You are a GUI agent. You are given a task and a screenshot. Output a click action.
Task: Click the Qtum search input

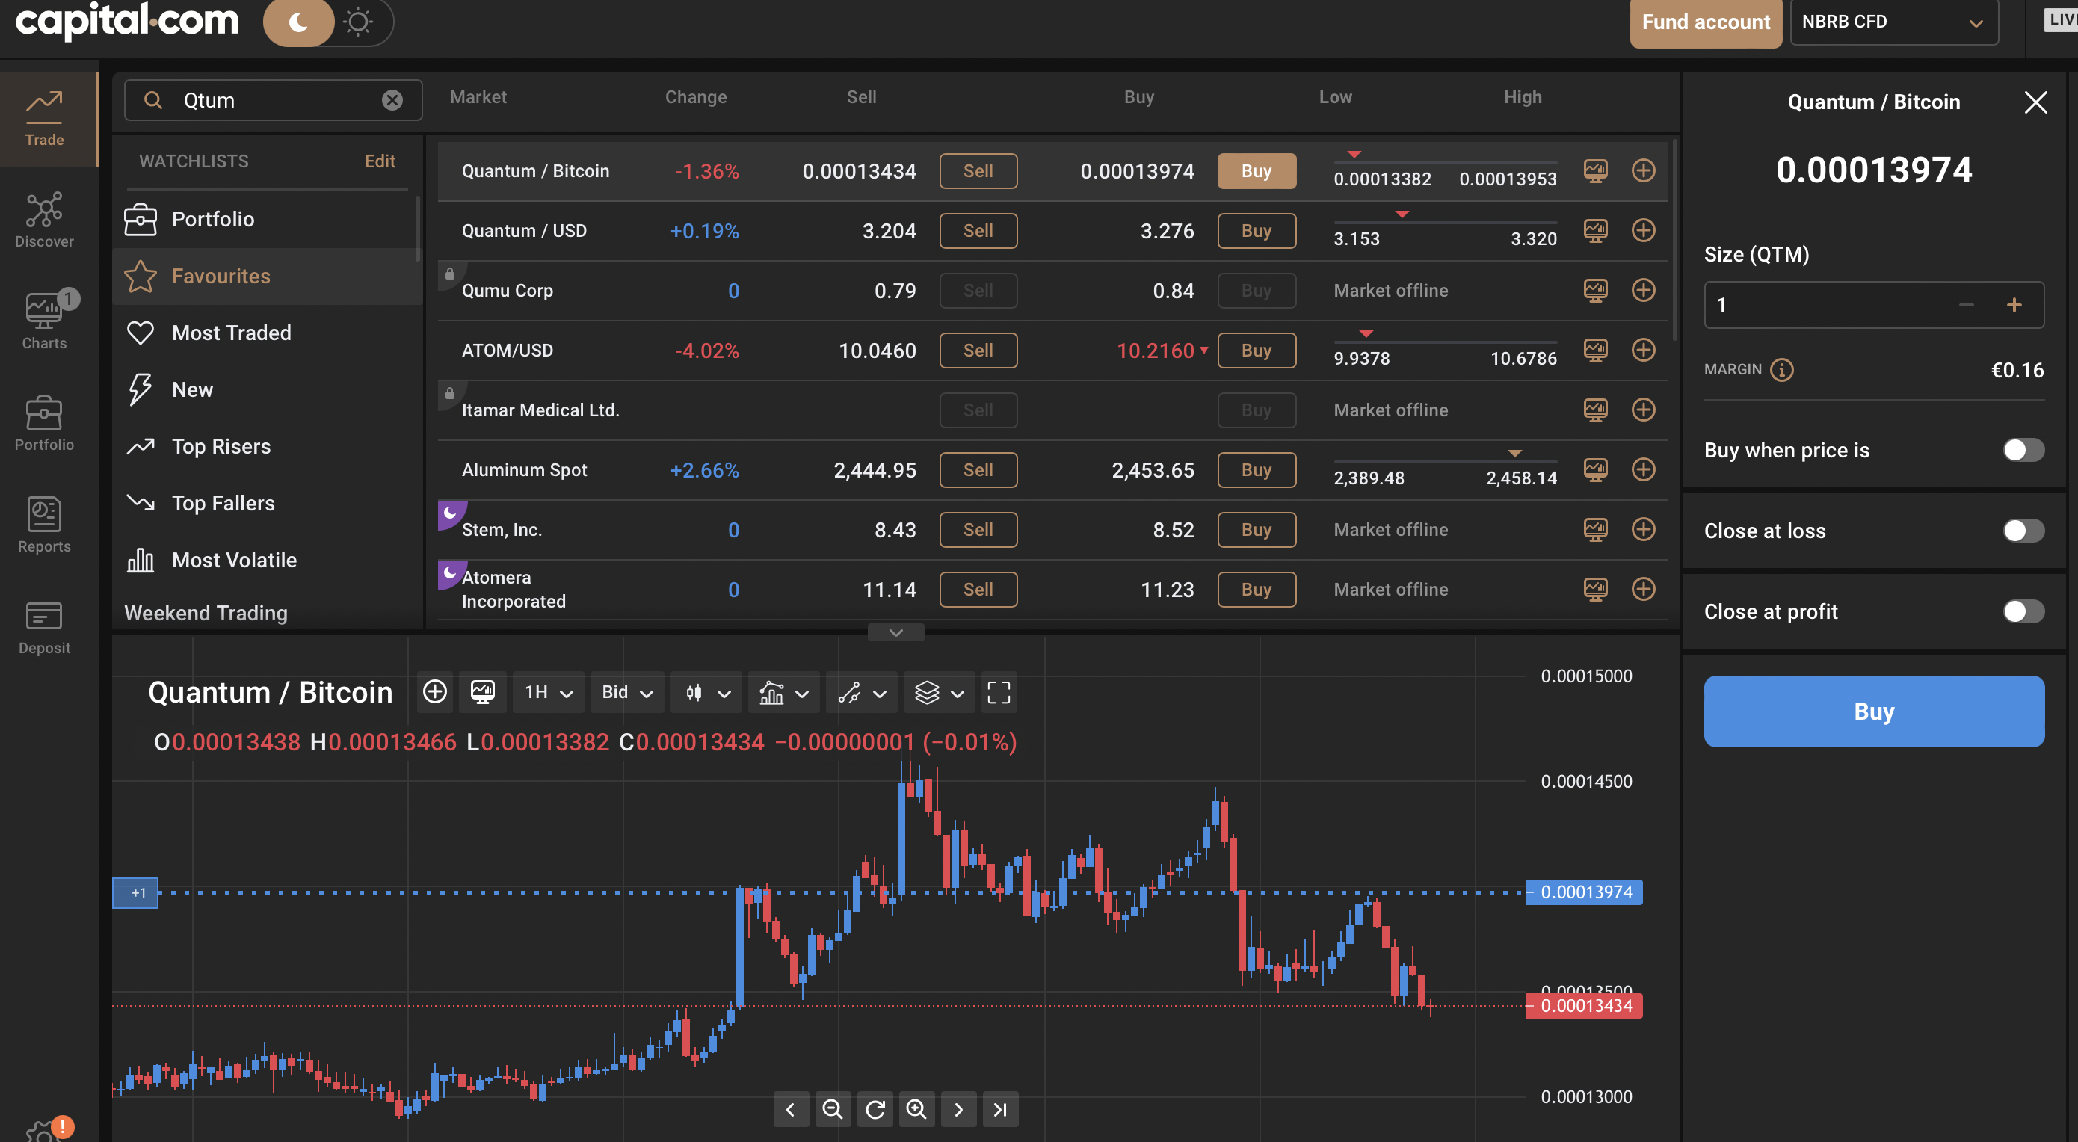273,100
